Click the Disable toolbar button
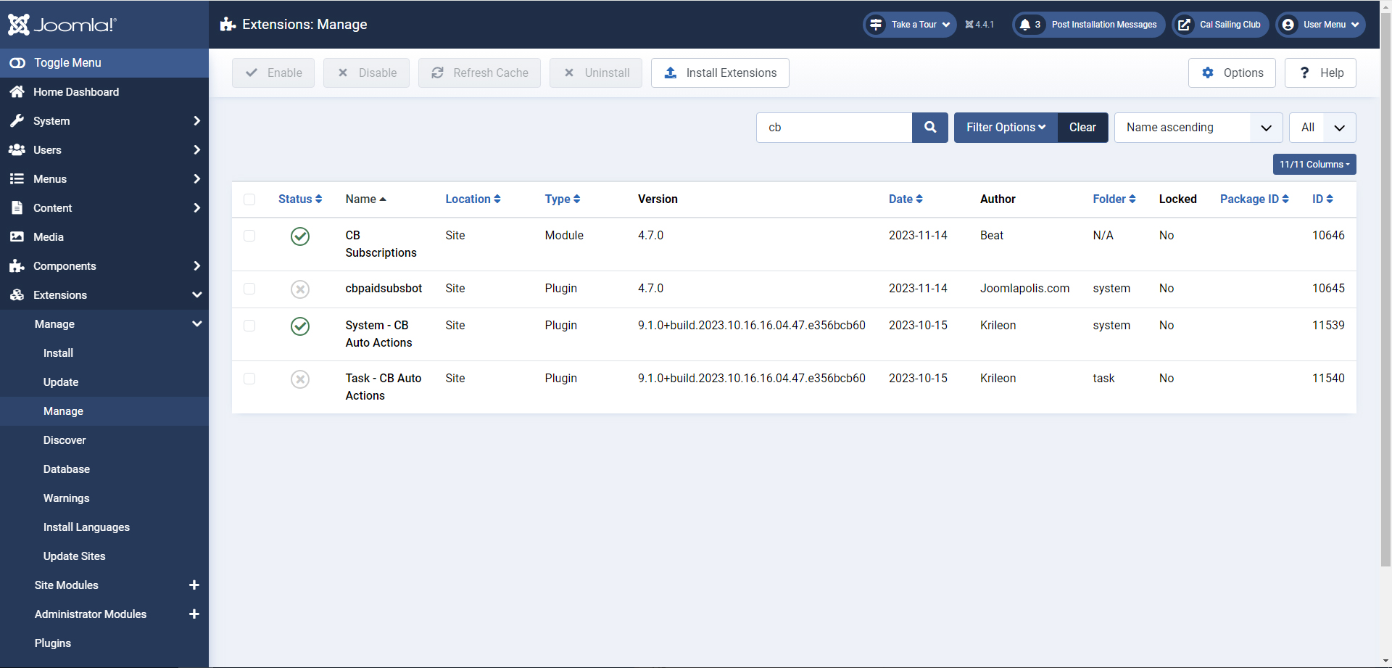1392x668 pixels. point(366,73)
